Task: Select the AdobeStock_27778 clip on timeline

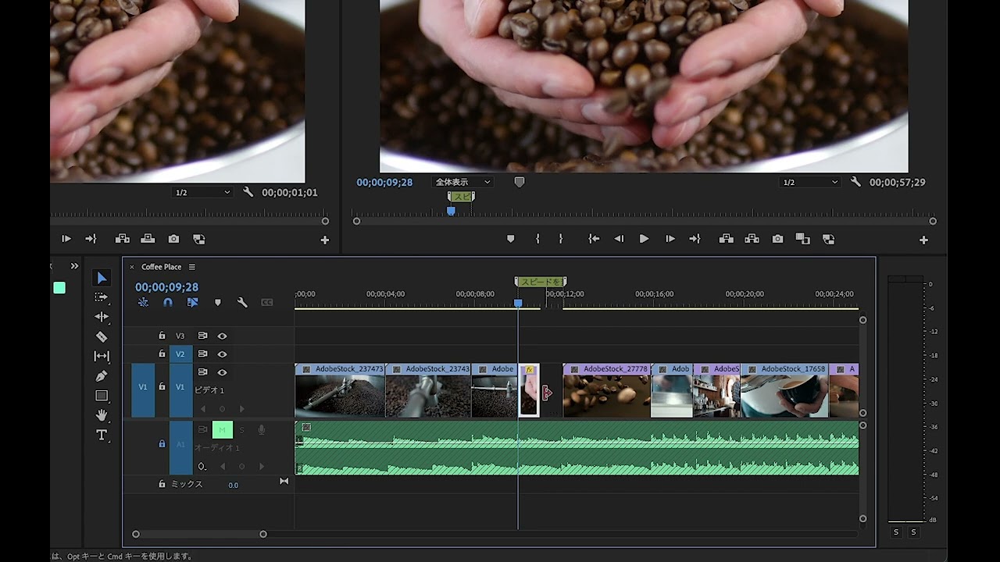Action: click(606, 390)
